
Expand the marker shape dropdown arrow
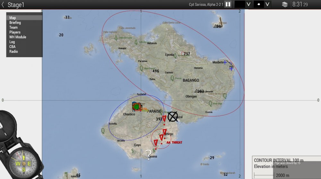[267, 4]
